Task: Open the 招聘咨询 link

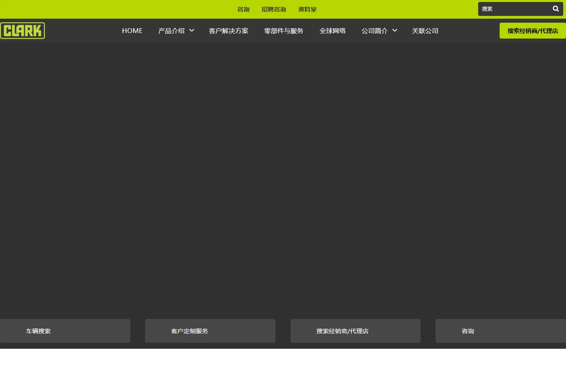Action: (274, 9)
